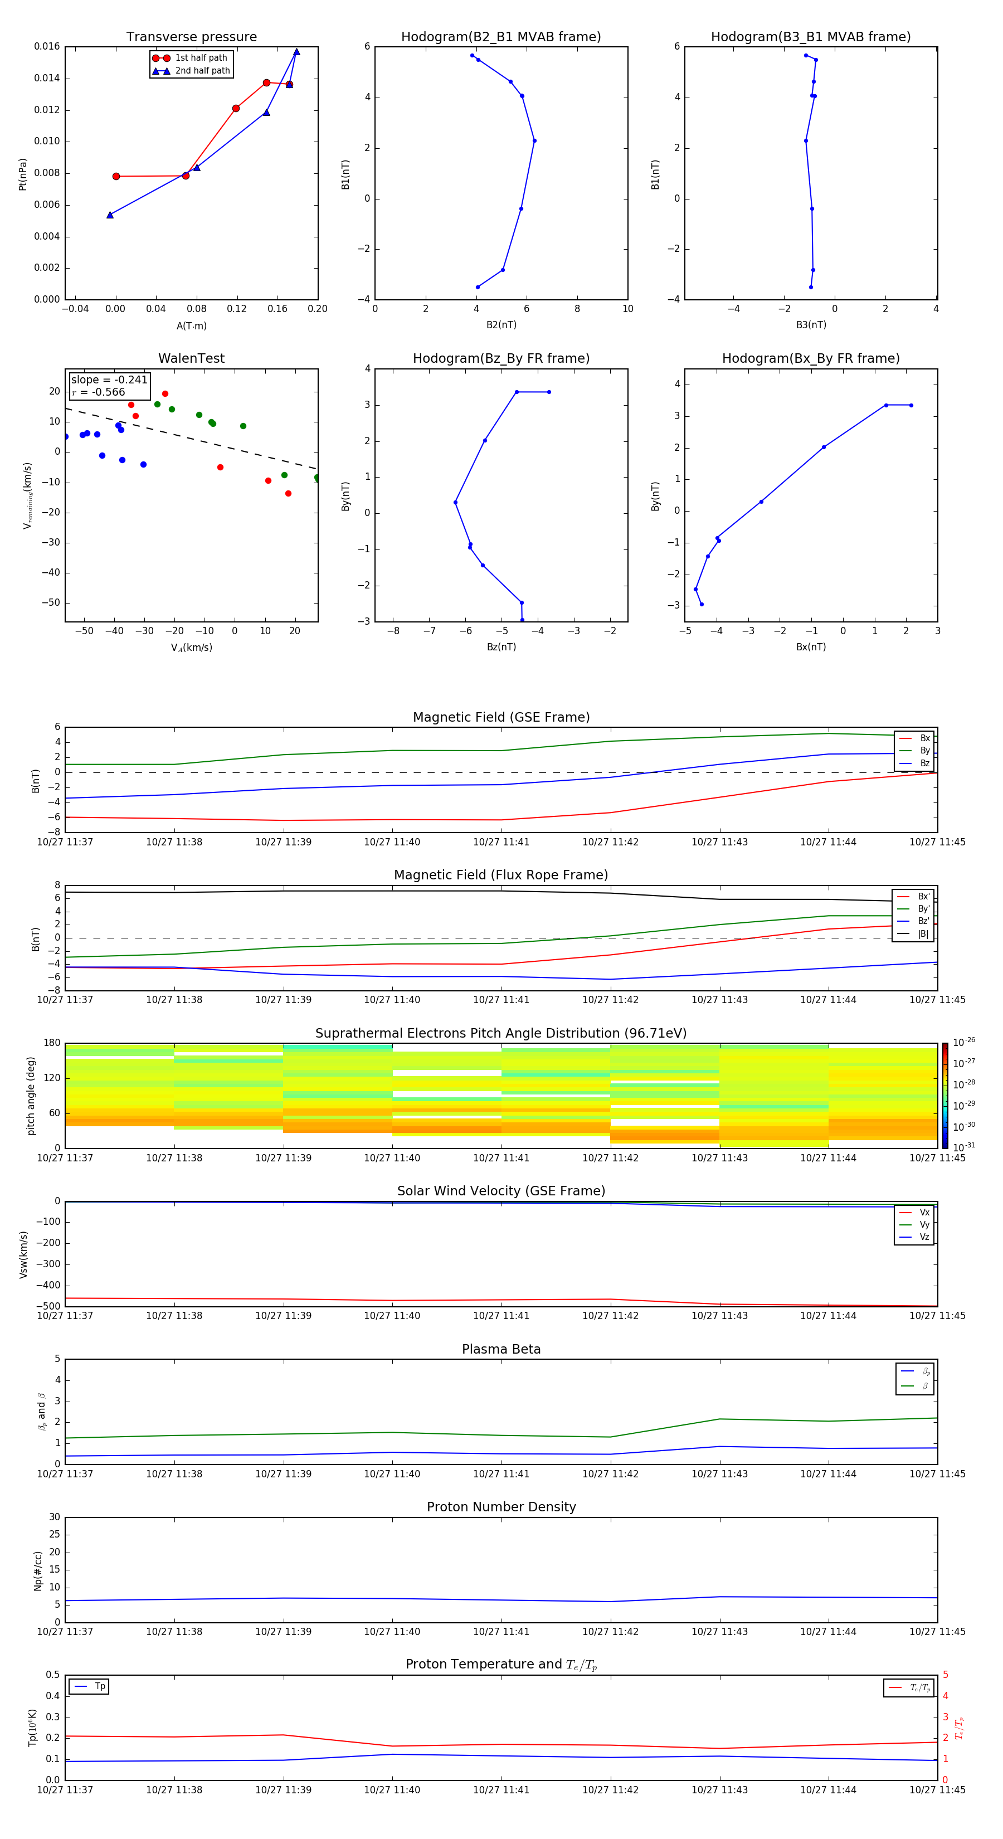The width and height of the screenshot is (1003, 1839).
Task: Select Vx legend entry in Solar Wind plot
Action: [914, 1212]
